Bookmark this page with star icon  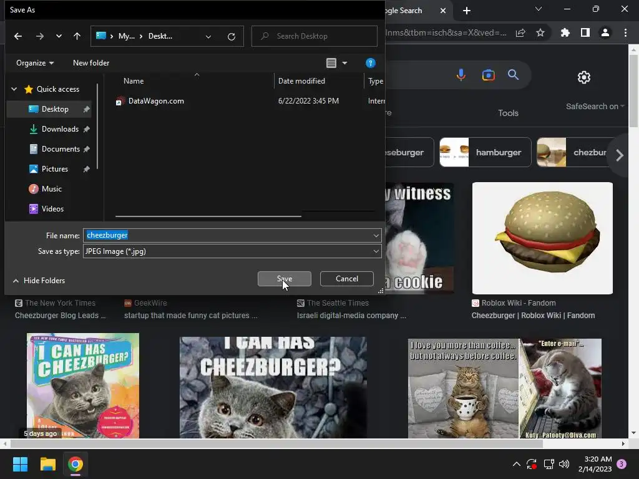click(540, 33)
